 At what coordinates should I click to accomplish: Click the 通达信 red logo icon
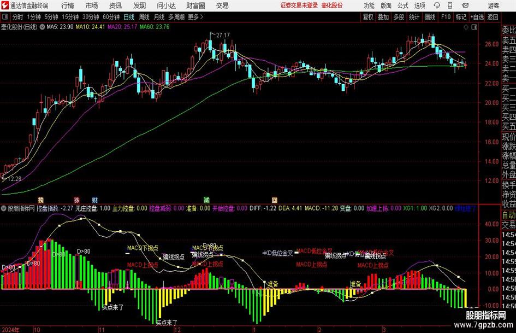tap(5, 5)
